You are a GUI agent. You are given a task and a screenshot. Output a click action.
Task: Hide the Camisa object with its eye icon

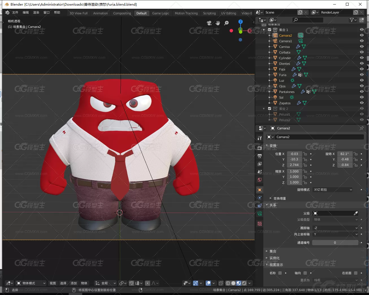tap(362, 46)
